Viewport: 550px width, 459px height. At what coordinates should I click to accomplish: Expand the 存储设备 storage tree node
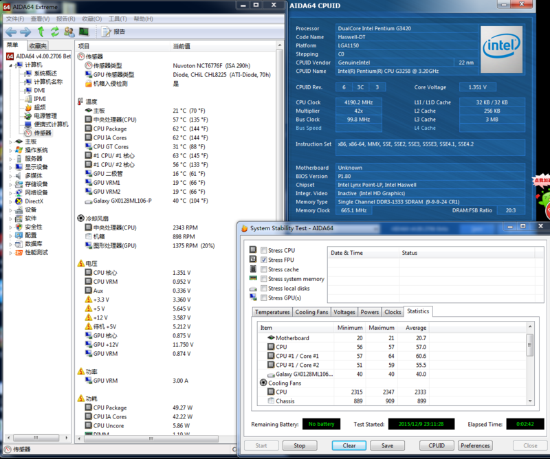pos(10,184)
